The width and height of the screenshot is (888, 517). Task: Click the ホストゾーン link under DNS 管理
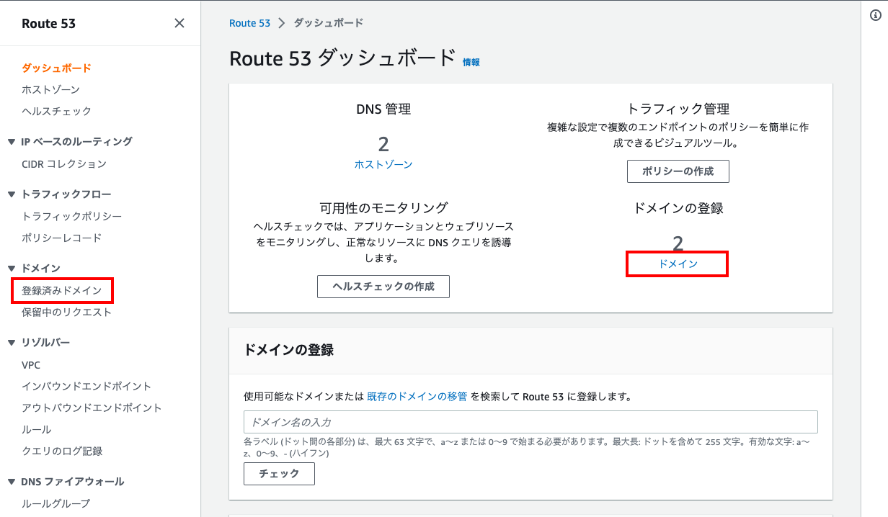coord(383,165)
